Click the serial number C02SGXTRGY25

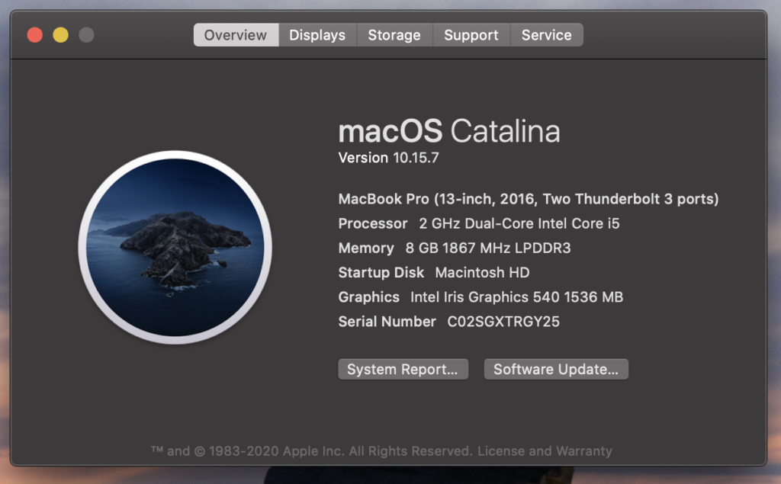pos(503,322)
